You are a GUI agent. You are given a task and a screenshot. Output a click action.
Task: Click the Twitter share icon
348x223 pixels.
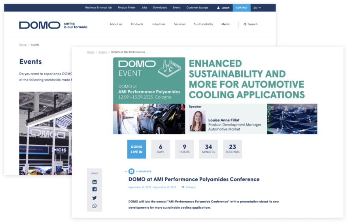pyautogui.click(x=95, y=198)
